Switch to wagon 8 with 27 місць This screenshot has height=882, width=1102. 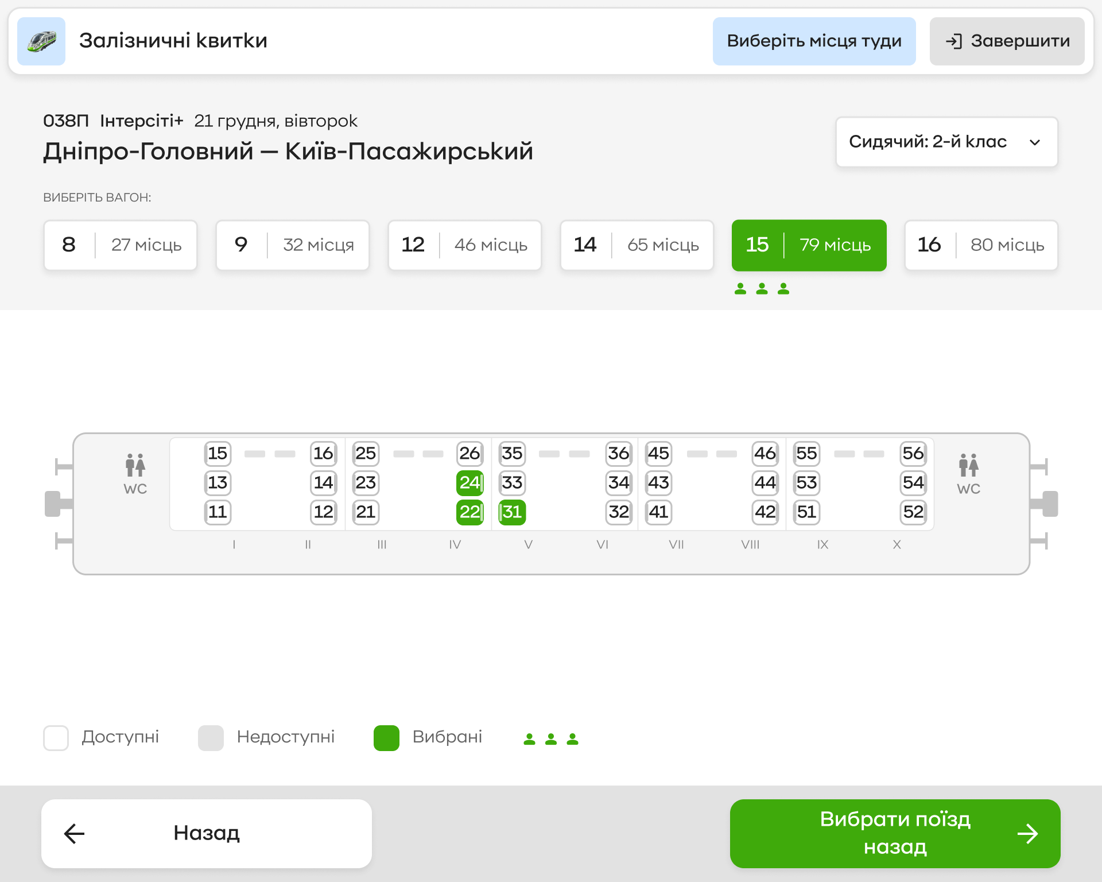pos(121,245)
